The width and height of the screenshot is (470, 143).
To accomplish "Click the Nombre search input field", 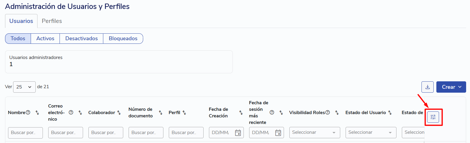I will (25, 133).
